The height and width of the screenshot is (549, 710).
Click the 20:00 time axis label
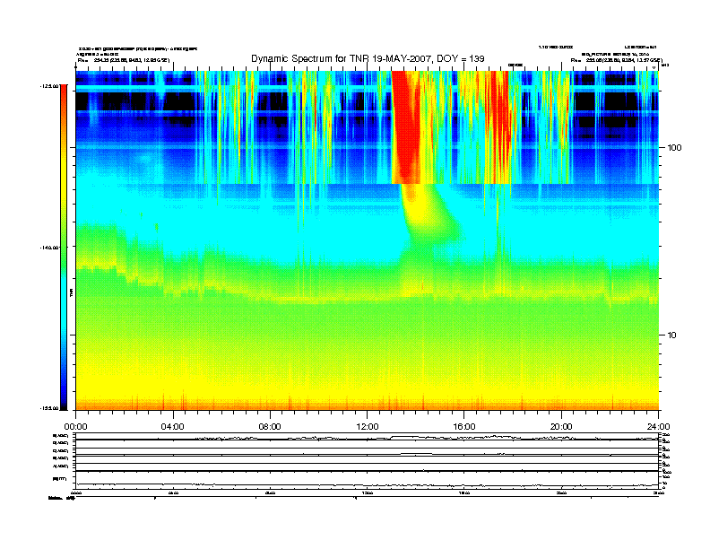click(x=561, y=427)
